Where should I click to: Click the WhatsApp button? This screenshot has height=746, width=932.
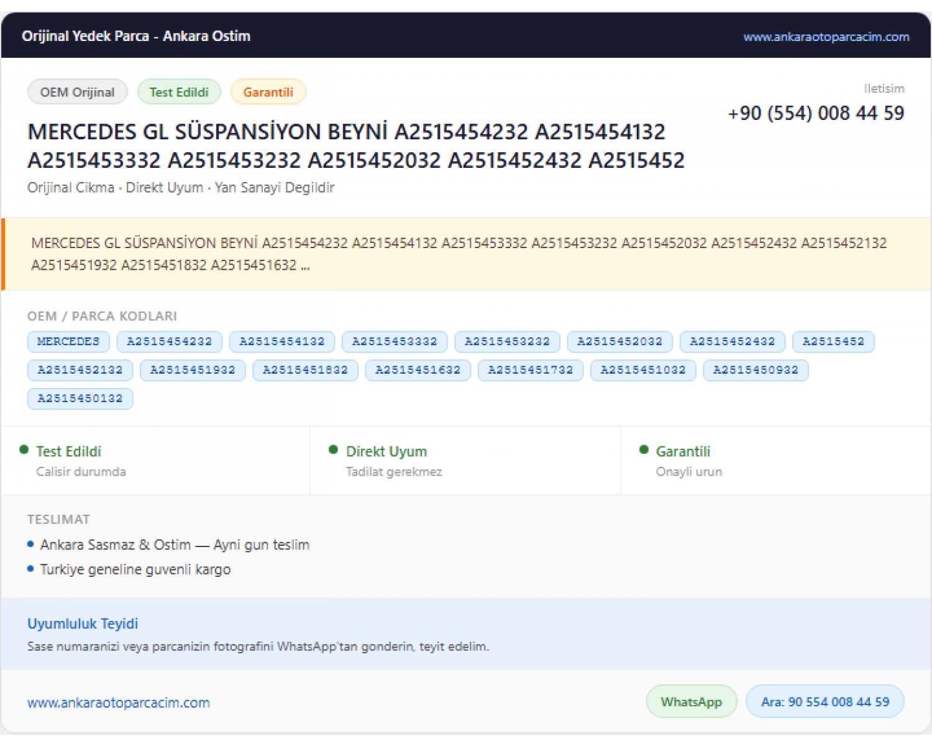692,702
